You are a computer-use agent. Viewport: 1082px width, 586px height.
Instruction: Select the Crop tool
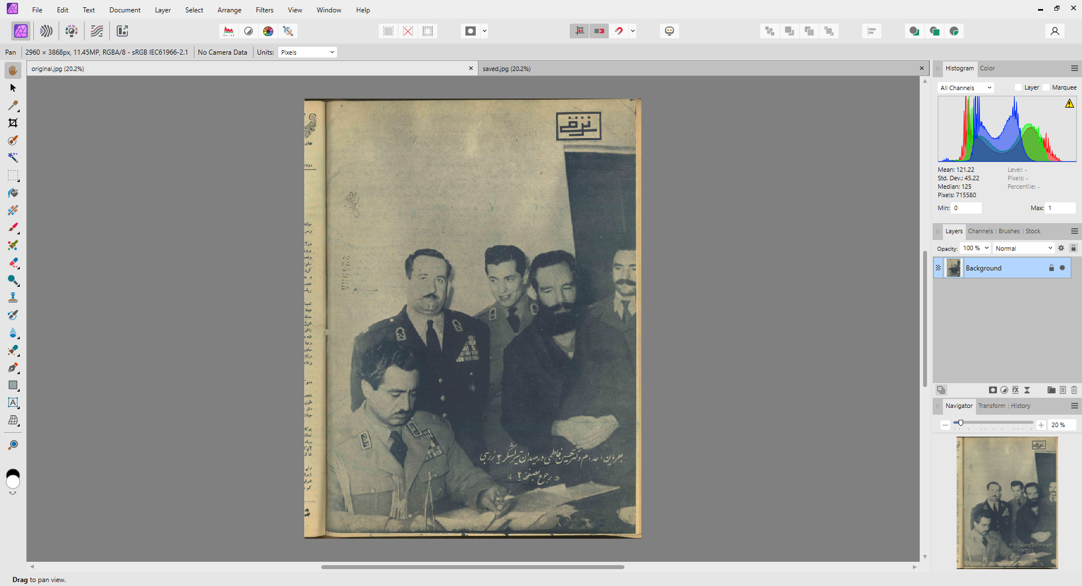click(13, 123)
